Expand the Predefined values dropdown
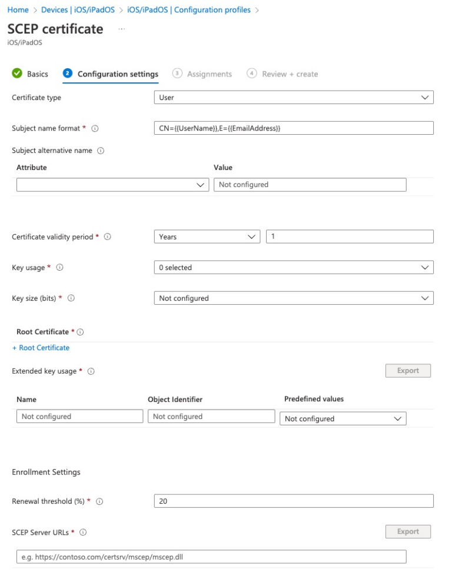The width and height of the screenshot is (452, 572). 343,419
